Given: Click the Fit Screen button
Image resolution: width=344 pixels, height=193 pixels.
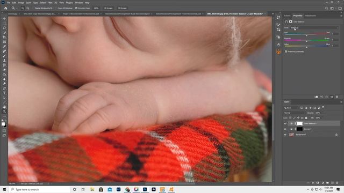Looking at the screenshot, I should tap(108, 8).
